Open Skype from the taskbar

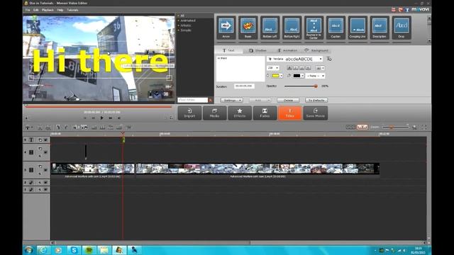(74, 250)
